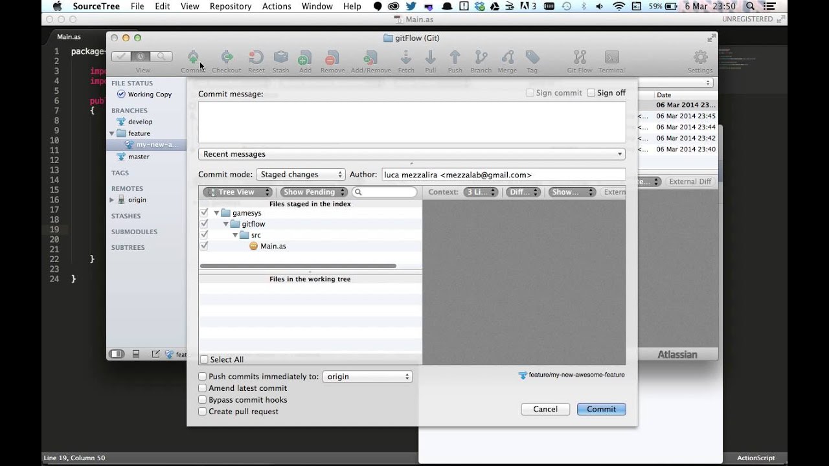Select the master branch in sidebar
829x466 pixels.
pyautogui.click(x=139, y=157)
